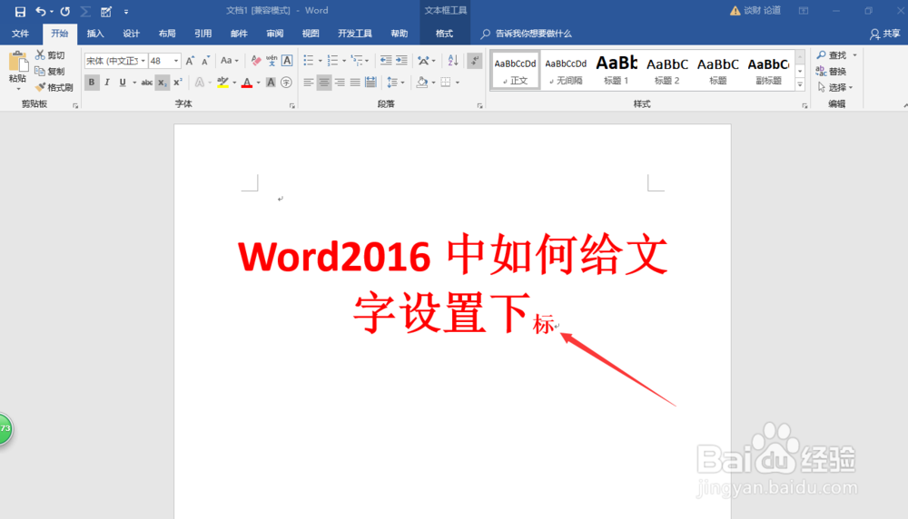
Task: Apply character shading icon
Action: tap(271, 83)
